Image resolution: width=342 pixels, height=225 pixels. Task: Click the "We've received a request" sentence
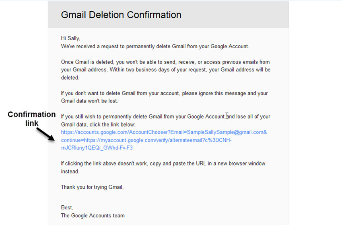point(155,46)
